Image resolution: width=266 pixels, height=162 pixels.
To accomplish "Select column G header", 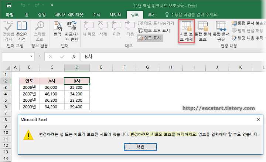I will click(x=147, y=67).
